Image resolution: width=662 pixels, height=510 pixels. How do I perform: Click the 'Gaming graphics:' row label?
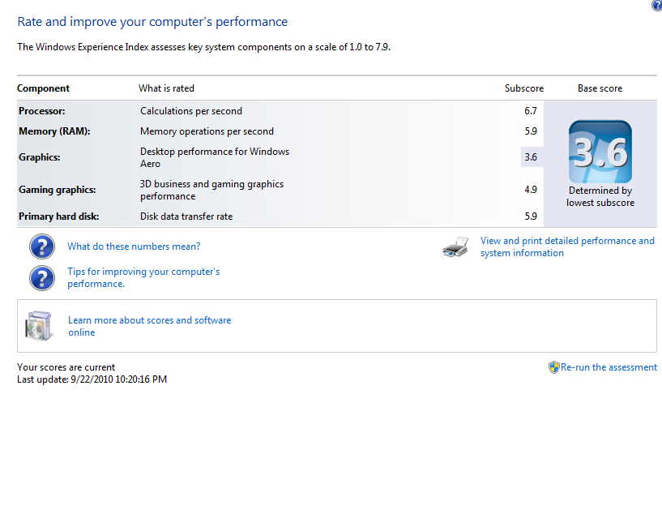coord(57,190)
